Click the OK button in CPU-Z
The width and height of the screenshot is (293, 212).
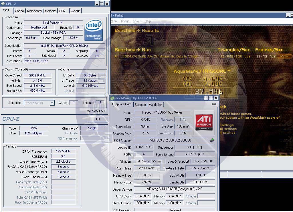pyautogui.click(x=98, y=119)
